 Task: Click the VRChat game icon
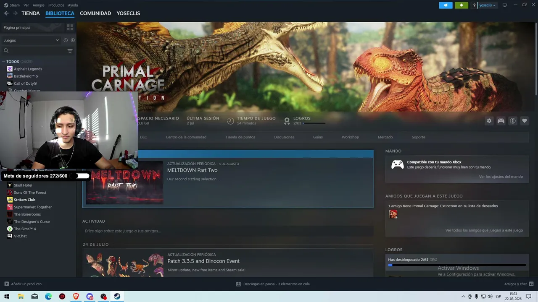tap(10, 236)
